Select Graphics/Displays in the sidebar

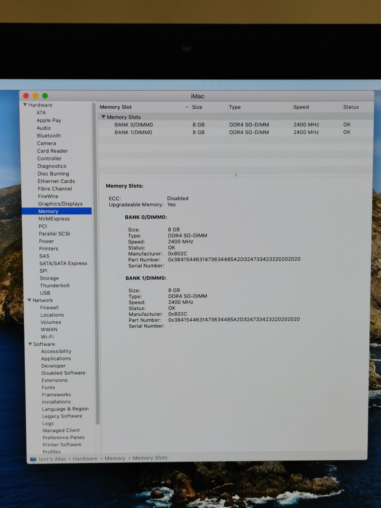click(60, 204)
